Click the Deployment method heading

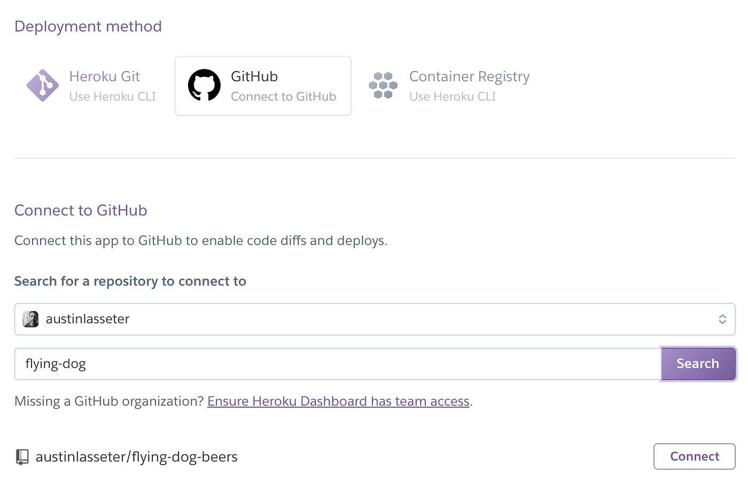pos(88,27)
